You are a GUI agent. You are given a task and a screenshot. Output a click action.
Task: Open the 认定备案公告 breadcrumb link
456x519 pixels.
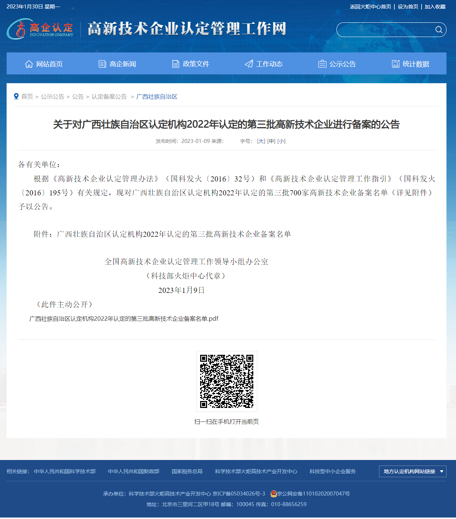point(109,97)
